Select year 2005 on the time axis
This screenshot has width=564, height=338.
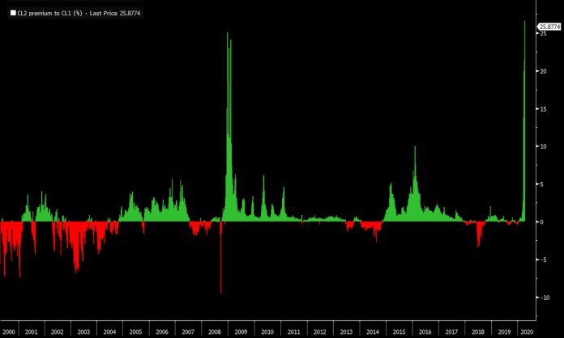click(135, 332)
